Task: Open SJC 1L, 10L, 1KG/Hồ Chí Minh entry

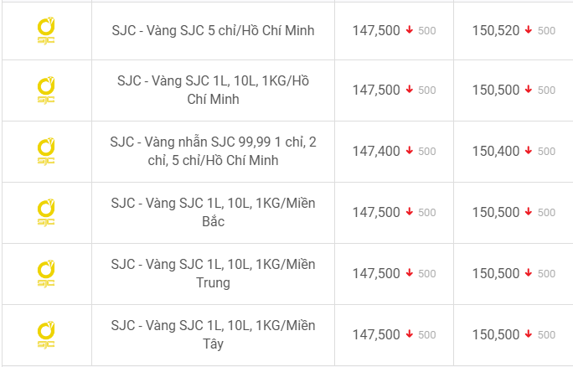Action: click(x=213, y=90)
